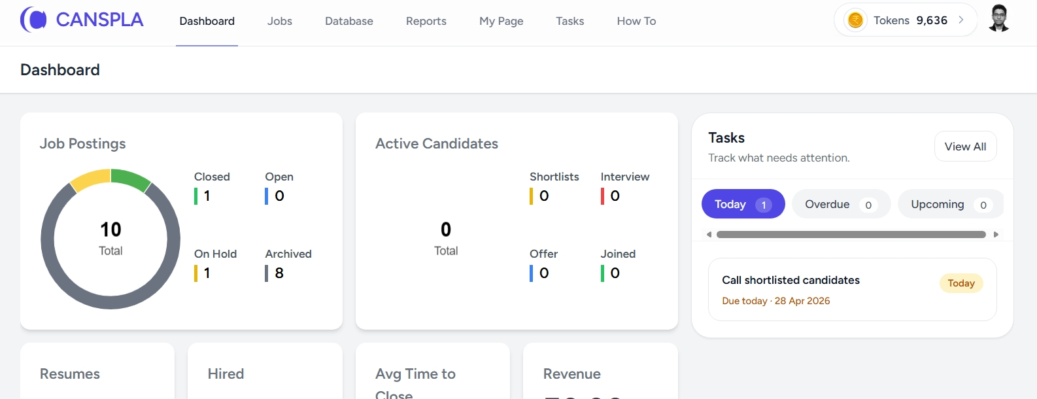Click the right scroll arrow under task filters

click(996, 234)
